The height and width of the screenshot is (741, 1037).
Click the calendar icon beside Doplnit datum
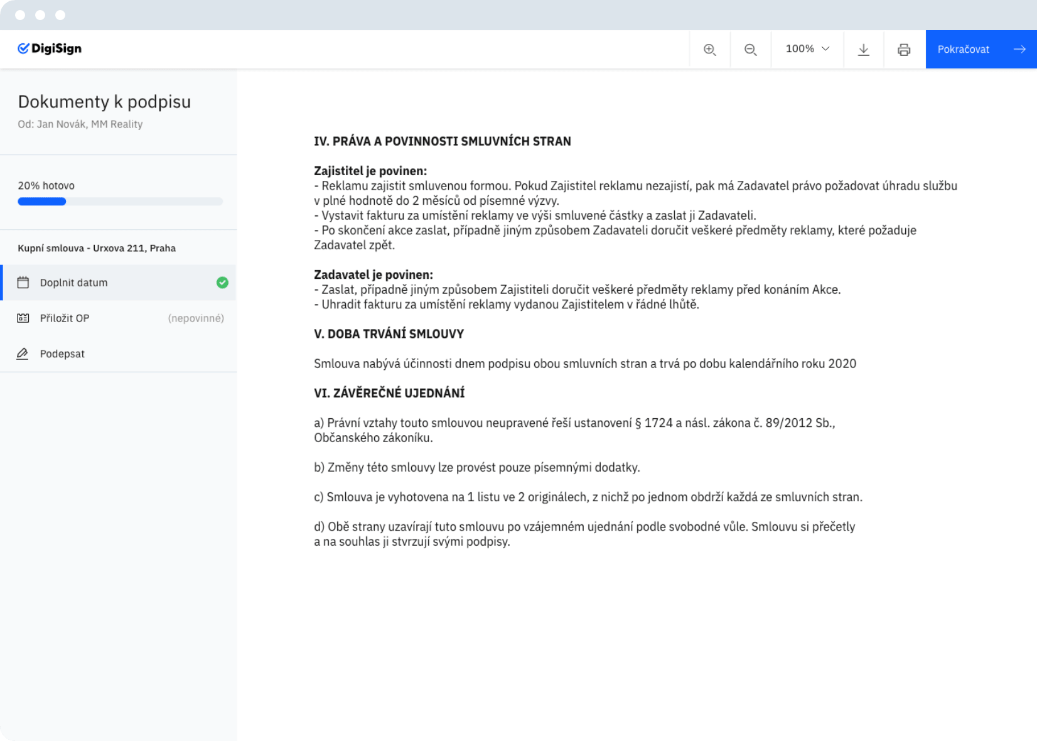[23, 283]
